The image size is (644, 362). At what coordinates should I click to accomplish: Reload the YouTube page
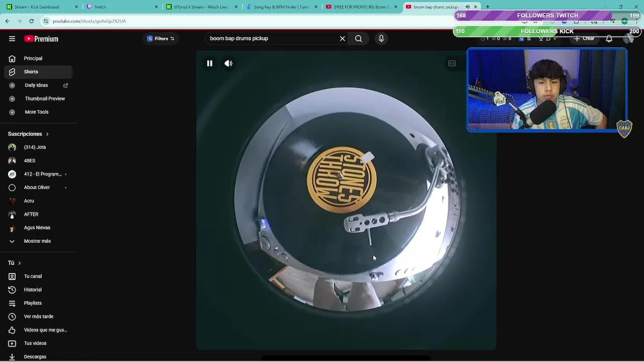pos(31,21)
